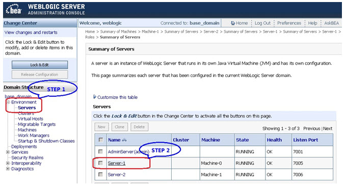Click Summary of Machines breadcrumb

[118, 32]
